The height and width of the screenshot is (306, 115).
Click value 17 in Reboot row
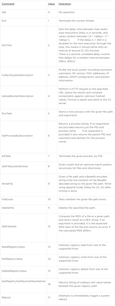pyautogui.click(x=49, y=297)
